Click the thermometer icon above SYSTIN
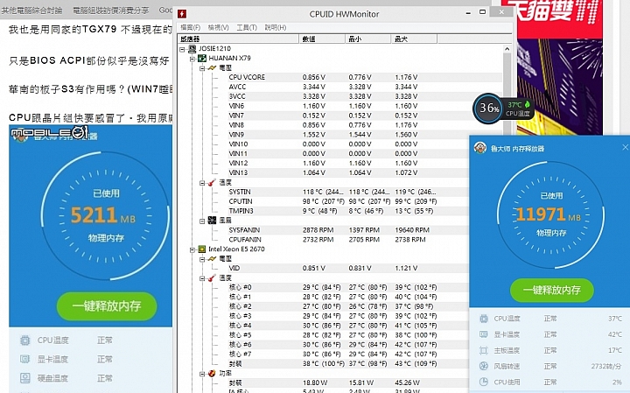 [x=212, y=182]
